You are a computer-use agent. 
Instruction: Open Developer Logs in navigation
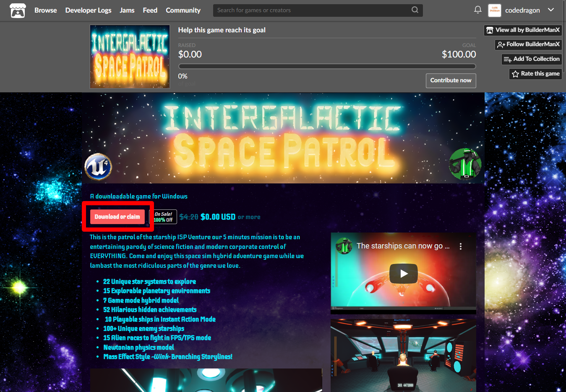(88, 10)
